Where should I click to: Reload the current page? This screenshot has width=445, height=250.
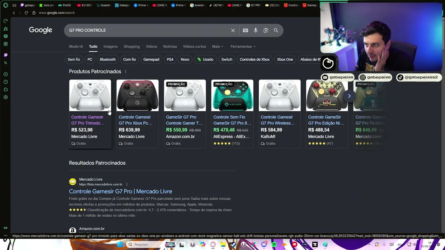click(26, 13)
